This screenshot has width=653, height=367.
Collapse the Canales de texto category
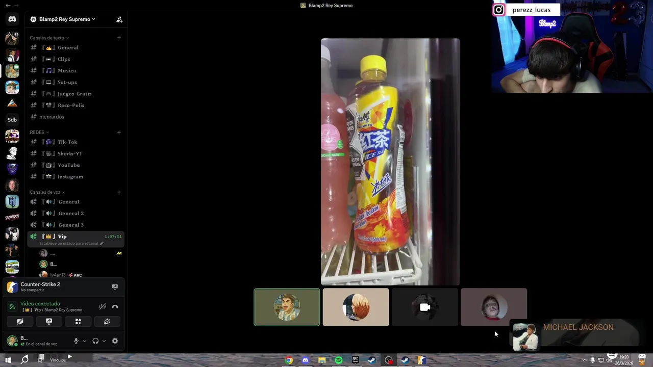coord(49,38)
